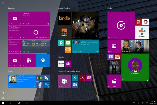Open the Word tile
Screen dimensions: 157x105
tap(75, 85)
